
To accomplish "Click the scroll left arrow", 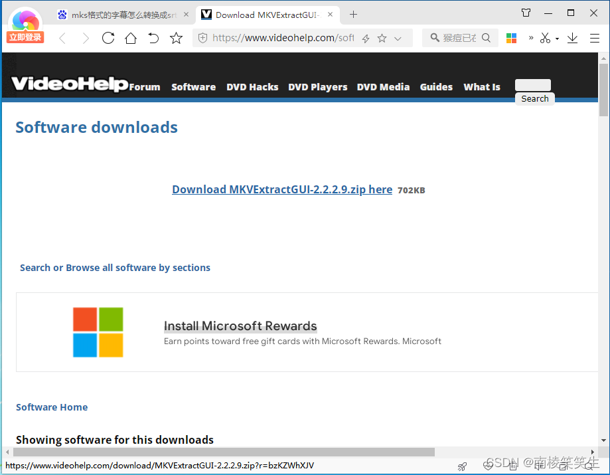I will pos(7,452).
